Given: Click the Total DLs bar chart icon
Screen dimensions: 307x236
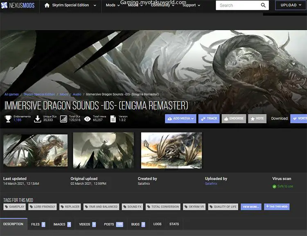Looking at the screenshot, I should 63,118.
